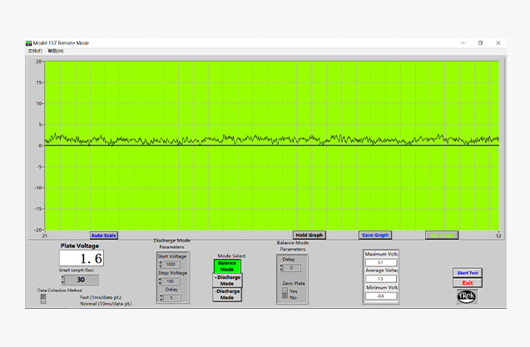The image size is (530, 347).
Task: Click the Save Graph button
Action: (374, 235)
